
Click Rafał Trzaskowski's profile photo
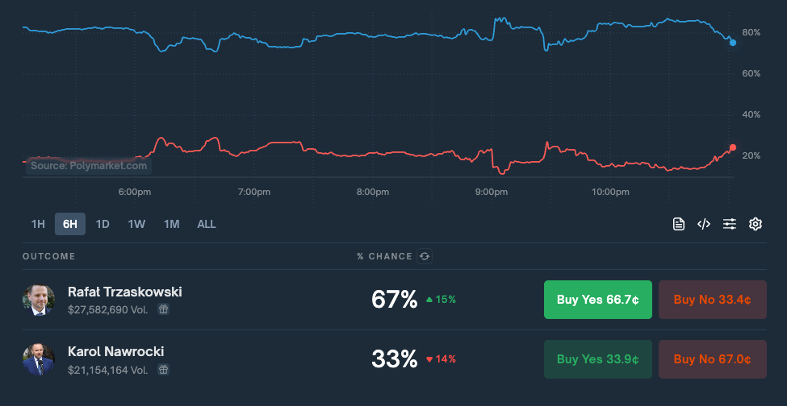[39, 300]
